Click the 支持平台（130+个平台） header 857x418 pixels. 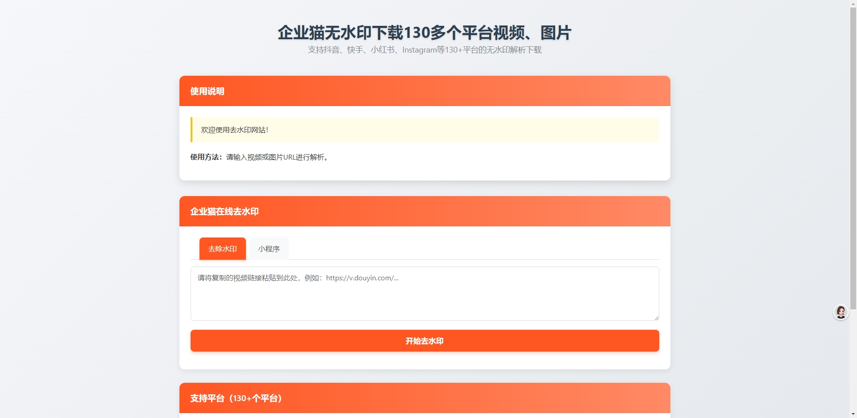coord(424,398)
